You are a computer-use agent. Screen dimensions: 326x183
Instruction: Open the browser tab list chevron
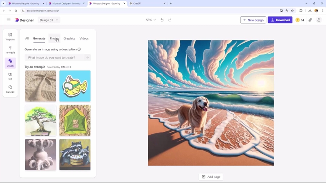point(3,3)
